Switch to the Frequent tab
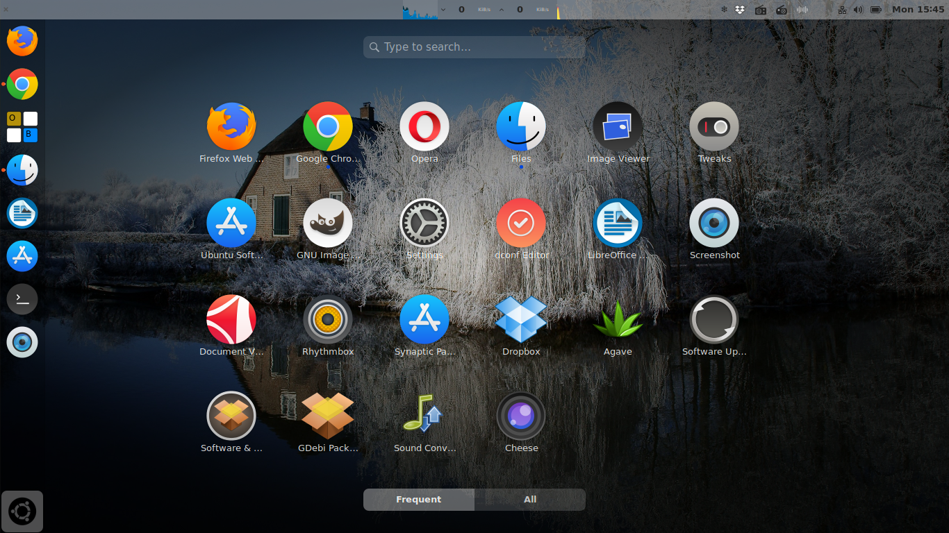 point(419,500)
